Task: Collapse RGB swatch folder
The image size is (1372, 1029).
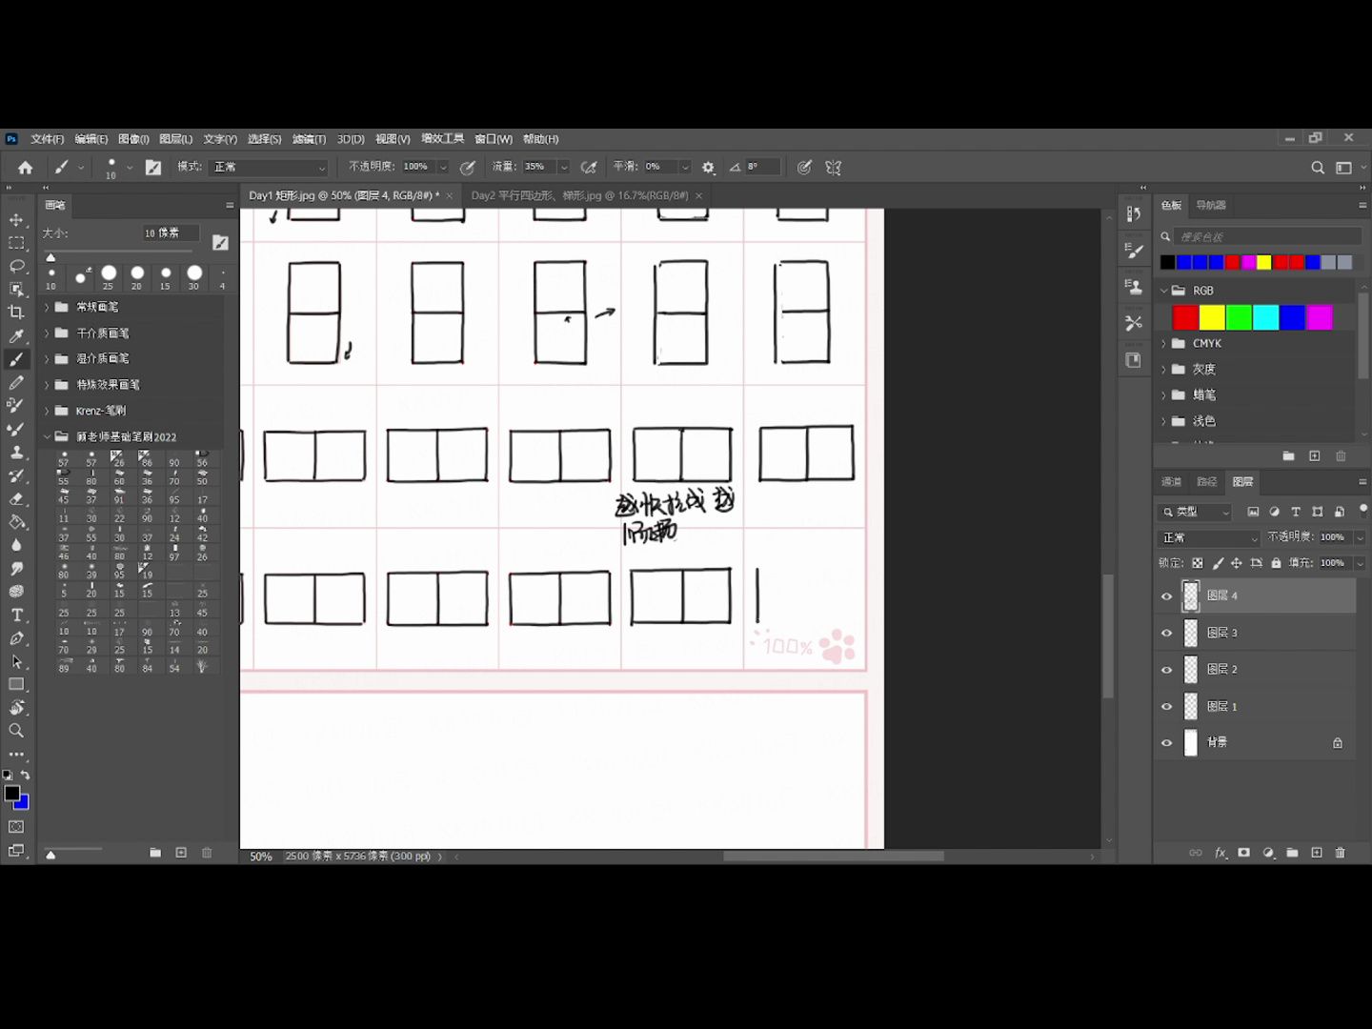Action: coord(1163,291)
